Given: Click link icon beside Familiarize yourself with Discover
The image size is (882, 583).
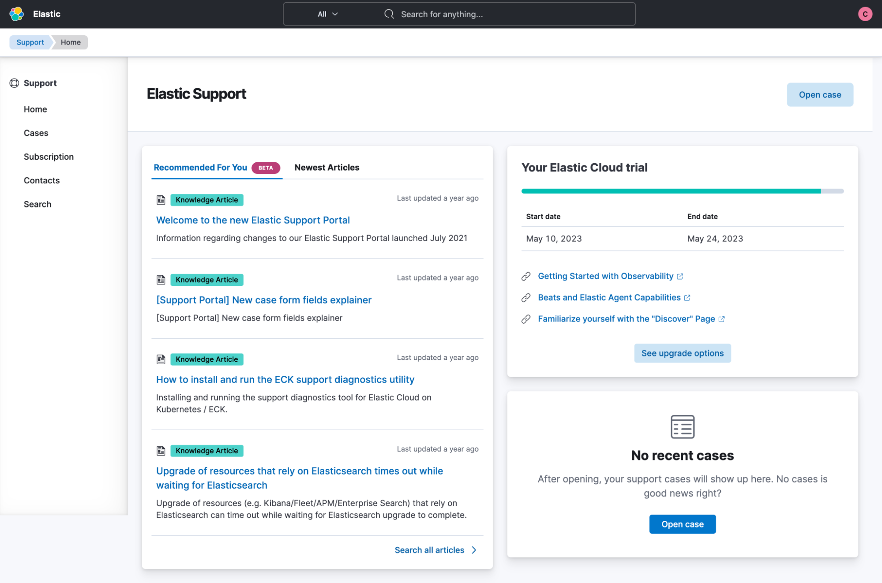Looking at the screenshot, I should tap(525, 319).
